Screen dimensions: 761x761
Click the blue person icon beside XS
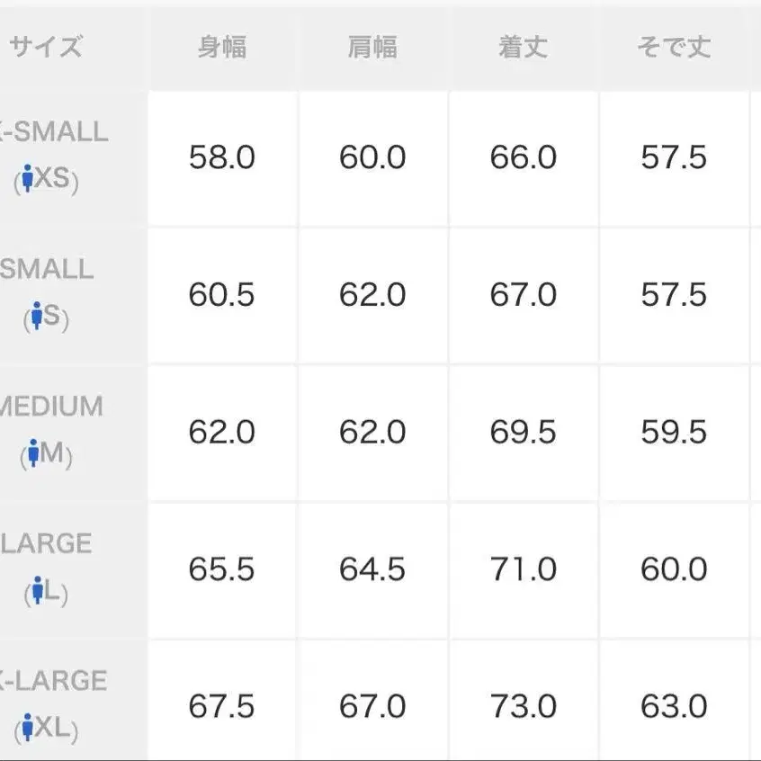[30, 179]
